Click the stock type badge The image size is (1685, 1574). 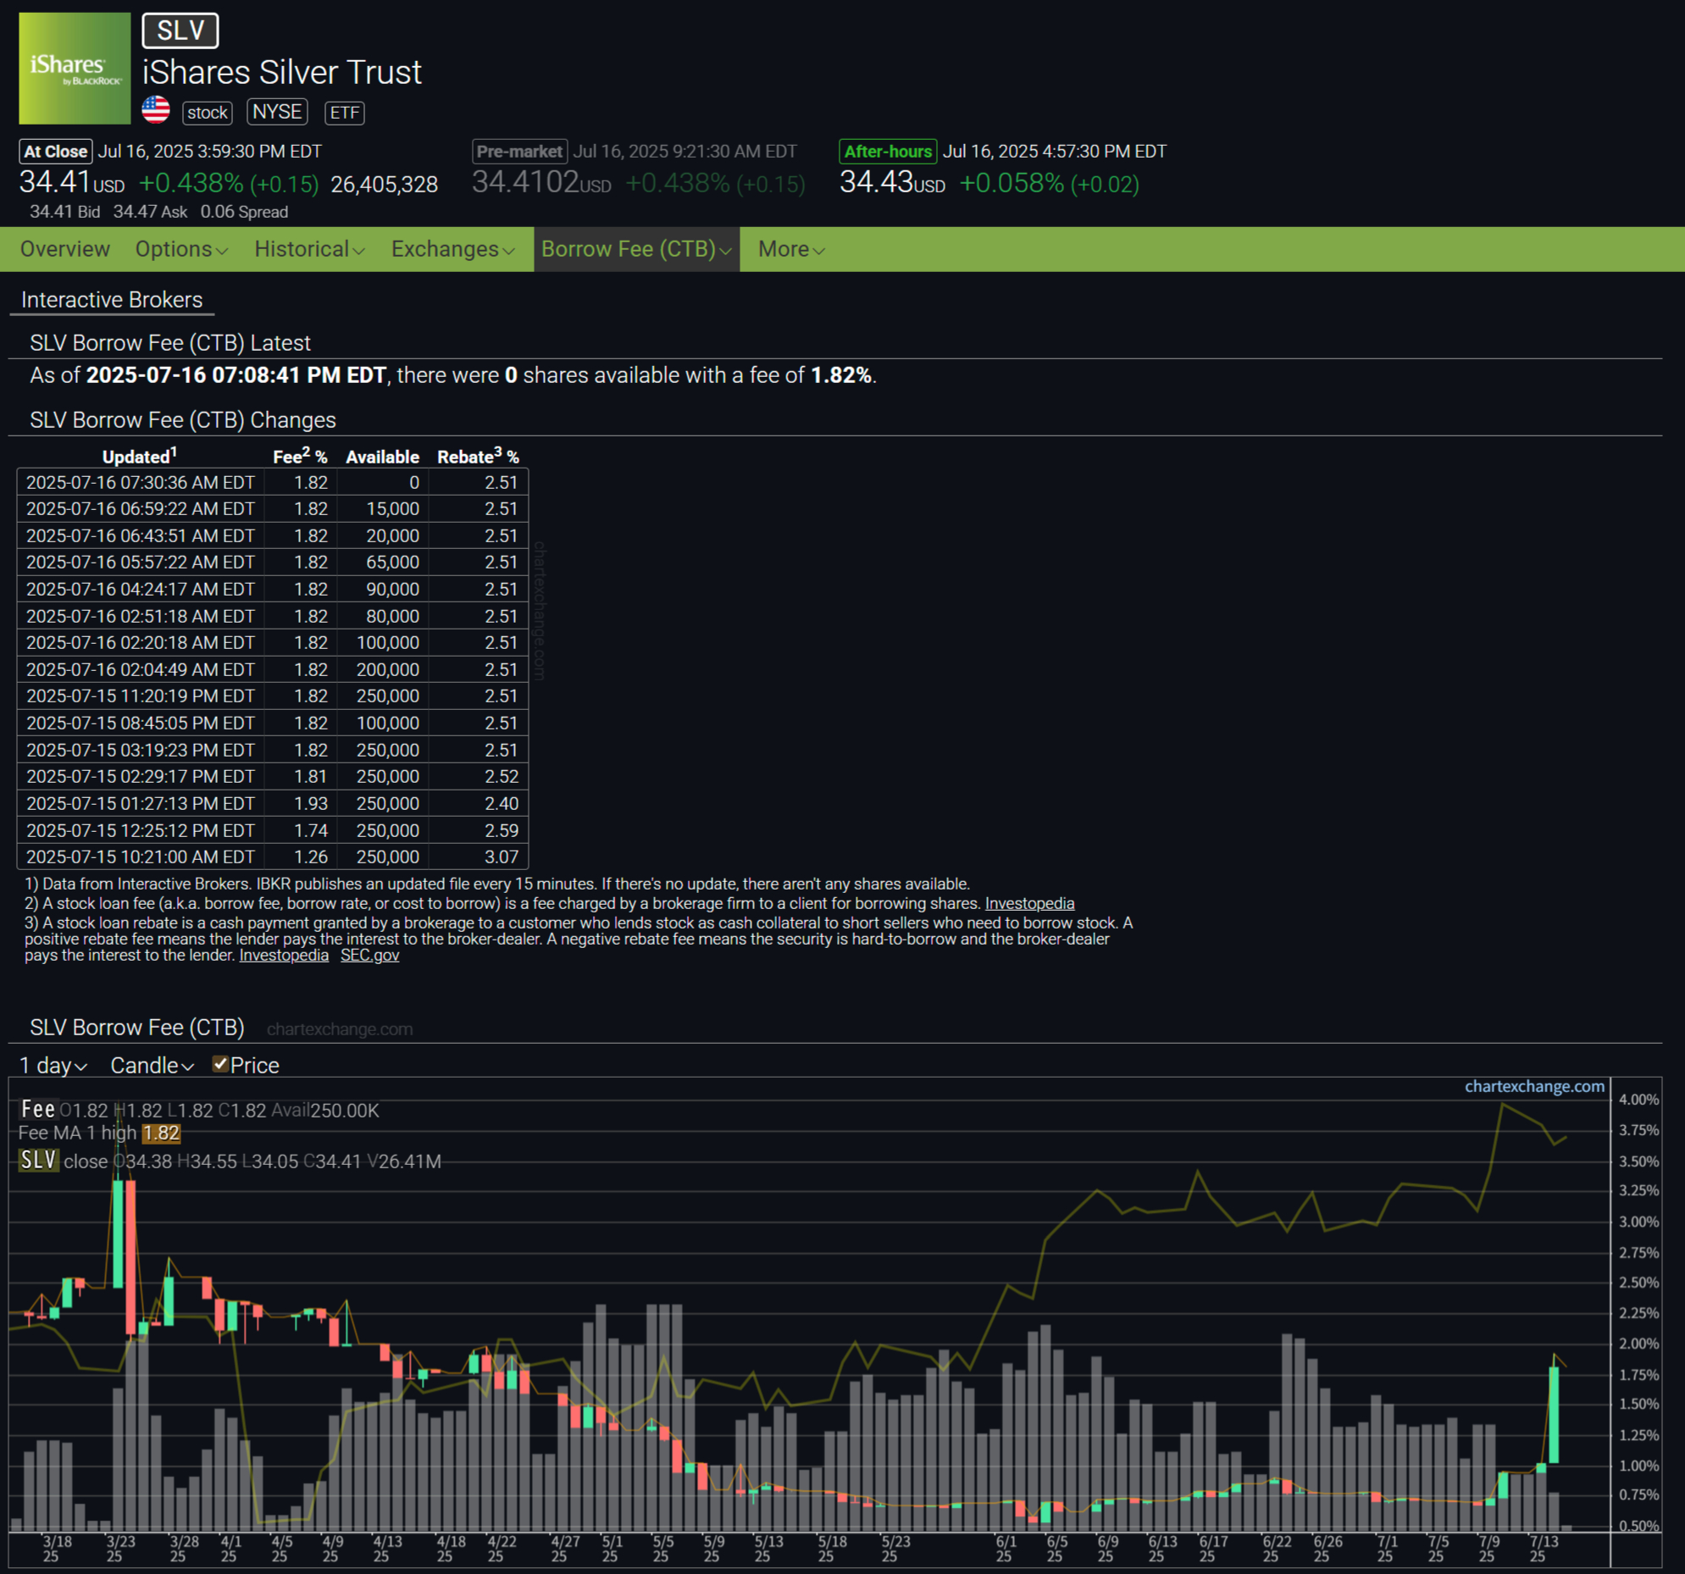pyautogui.click(x=207, y=113)
